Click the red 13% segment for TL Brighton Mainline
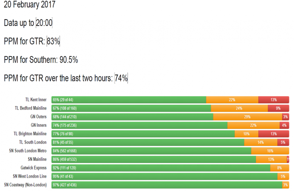Image resolution: width=294 pixels, height=191 pixels. pos(273,134)
